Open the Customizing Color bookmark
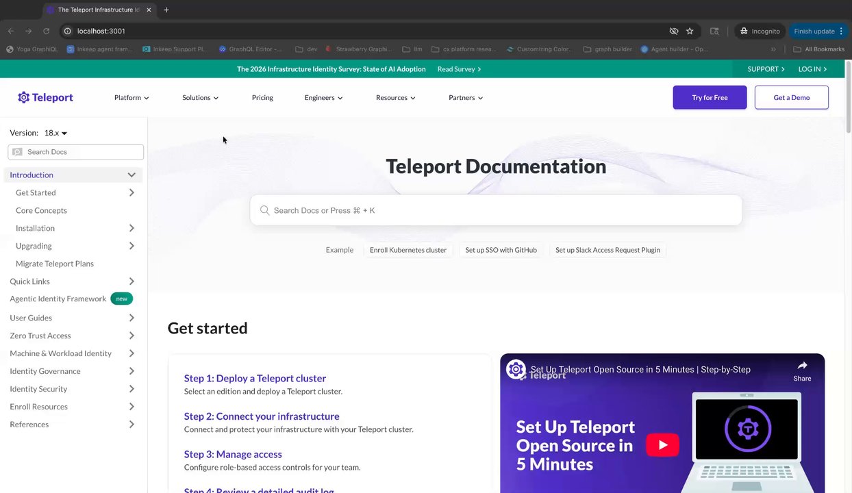The image size is (852, 493). pos(540,49)
